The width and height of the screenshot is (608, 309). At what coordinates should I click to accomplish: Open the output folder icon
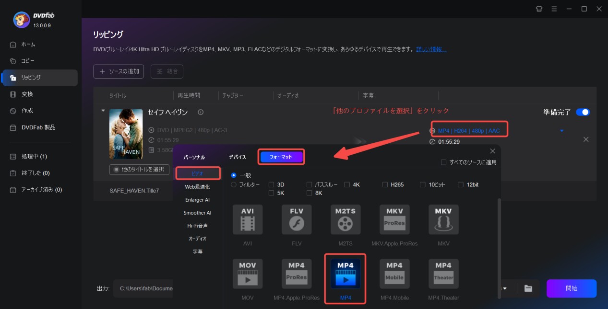click(528, 288)
